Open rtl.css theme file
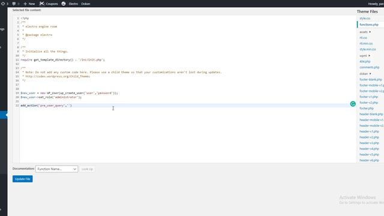The image size is (384, 216). pos(363,38)
